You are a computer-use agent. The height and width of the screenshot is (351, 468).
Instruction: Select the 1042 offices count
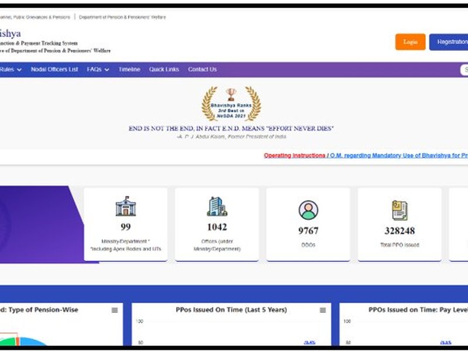(217, 227)
